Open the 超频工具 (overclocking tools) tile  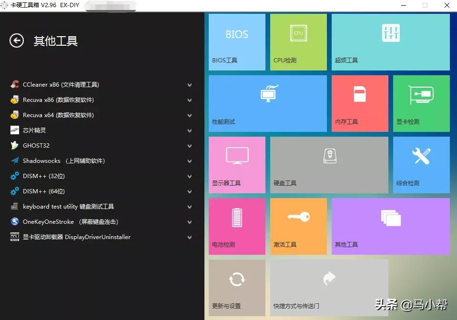tap(390, 42)
